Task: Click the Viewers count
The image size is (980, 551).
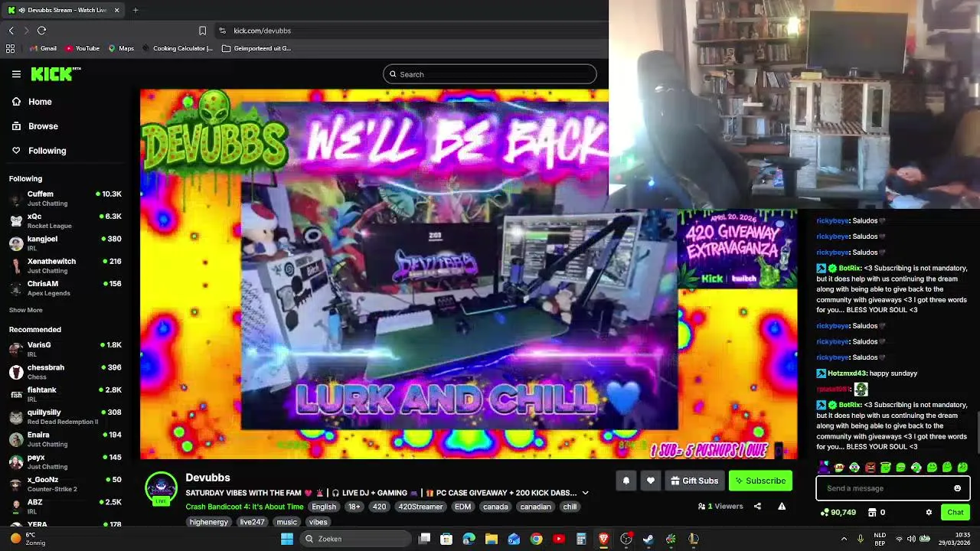Action: point(720,506)
